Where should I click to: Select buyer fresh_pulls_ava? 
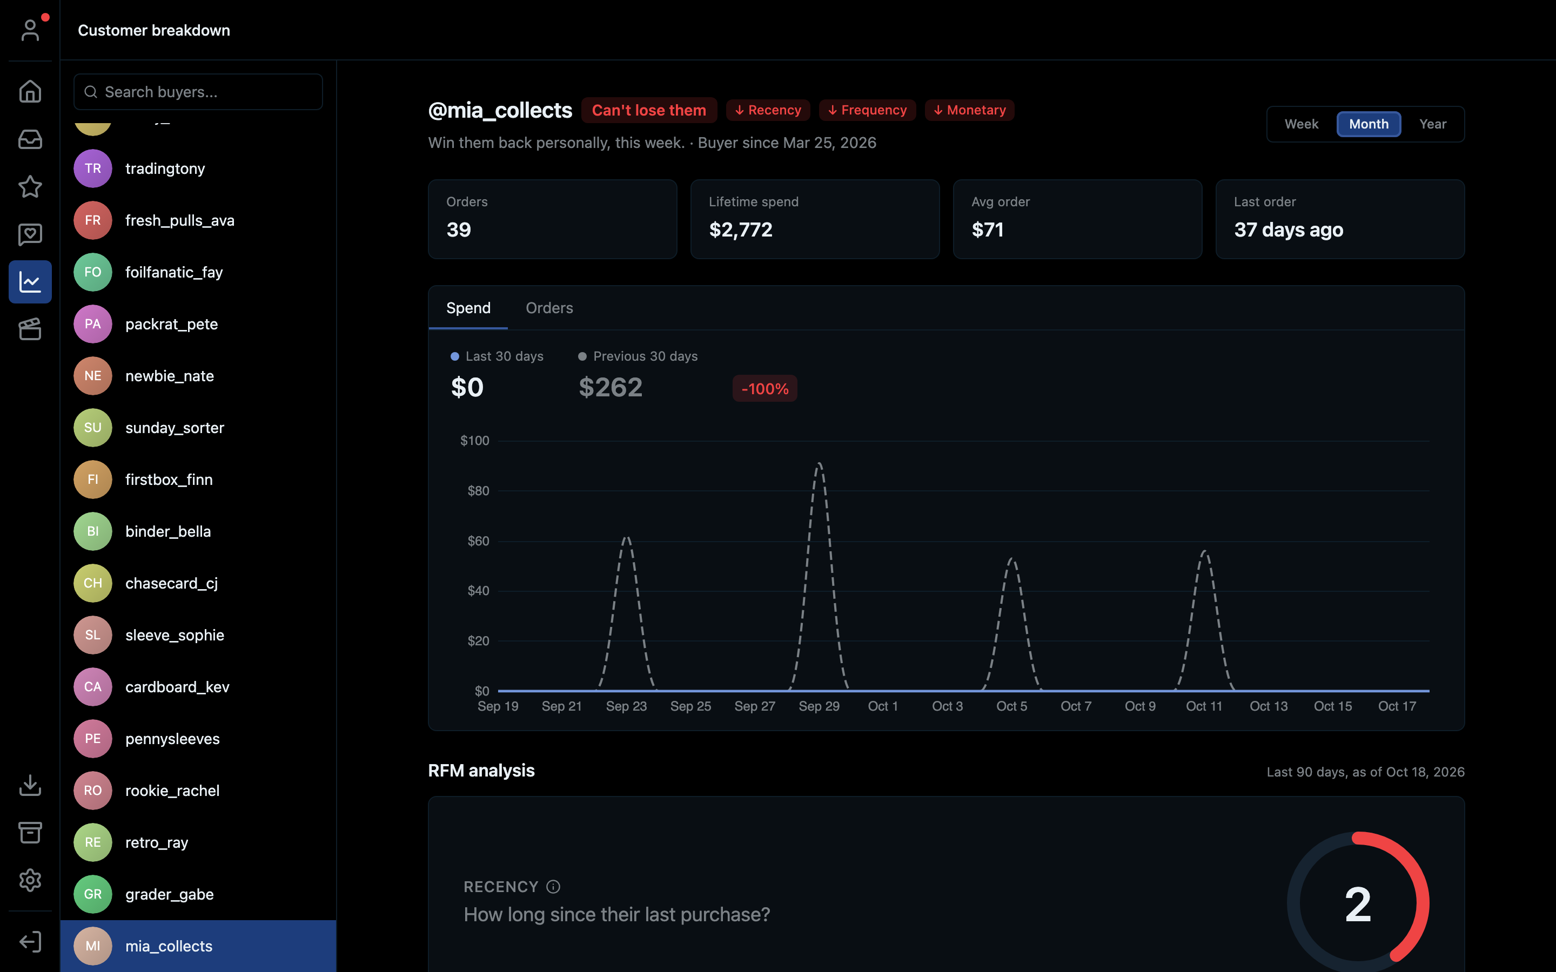click(x=198, y=220)
